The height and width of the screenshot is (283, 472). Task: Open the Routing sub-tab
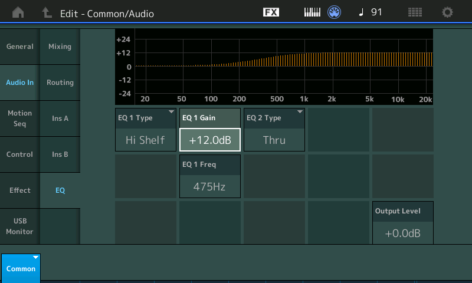(60, 83)
